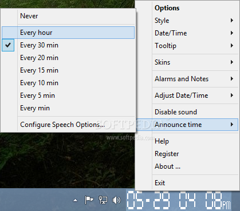Expand the Skins submenu arrow
The height and width of the screenshot is (211, 240).
click(x=232, y=62)
